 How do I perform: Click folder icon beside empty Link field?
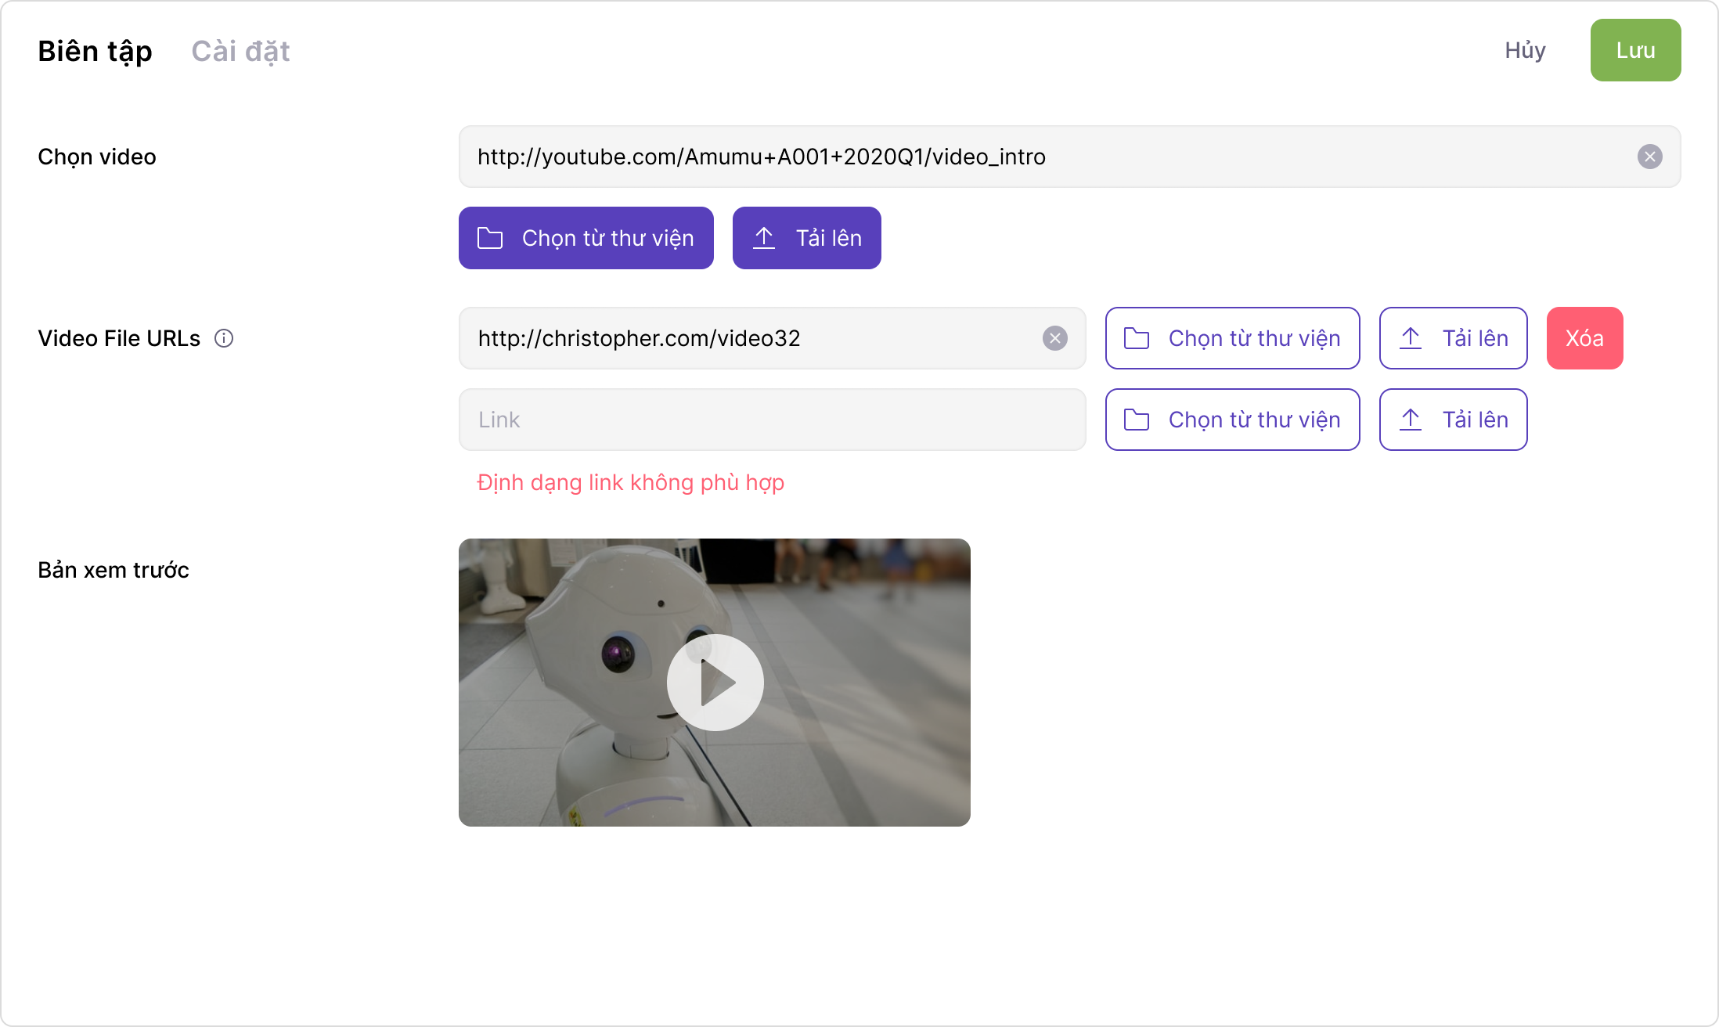click(1137, 420)
